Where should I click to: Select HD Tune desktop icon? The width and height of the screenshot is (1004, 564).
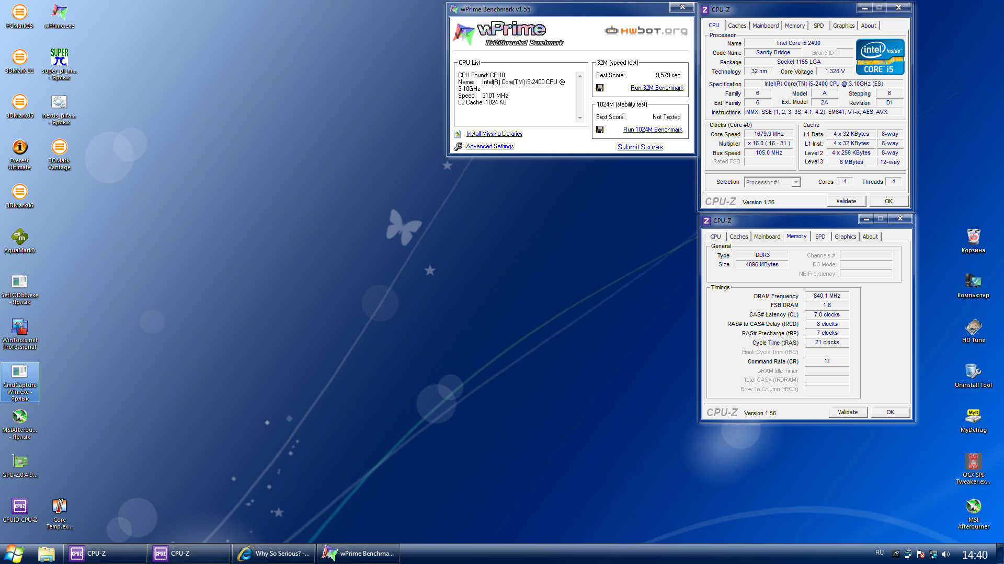click(973, 330)
